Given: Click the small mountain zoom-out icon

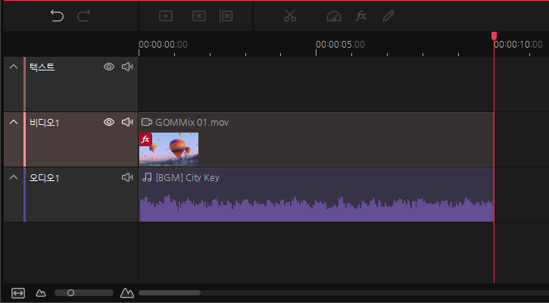Looking at the screenshot, I should [41, 292].
